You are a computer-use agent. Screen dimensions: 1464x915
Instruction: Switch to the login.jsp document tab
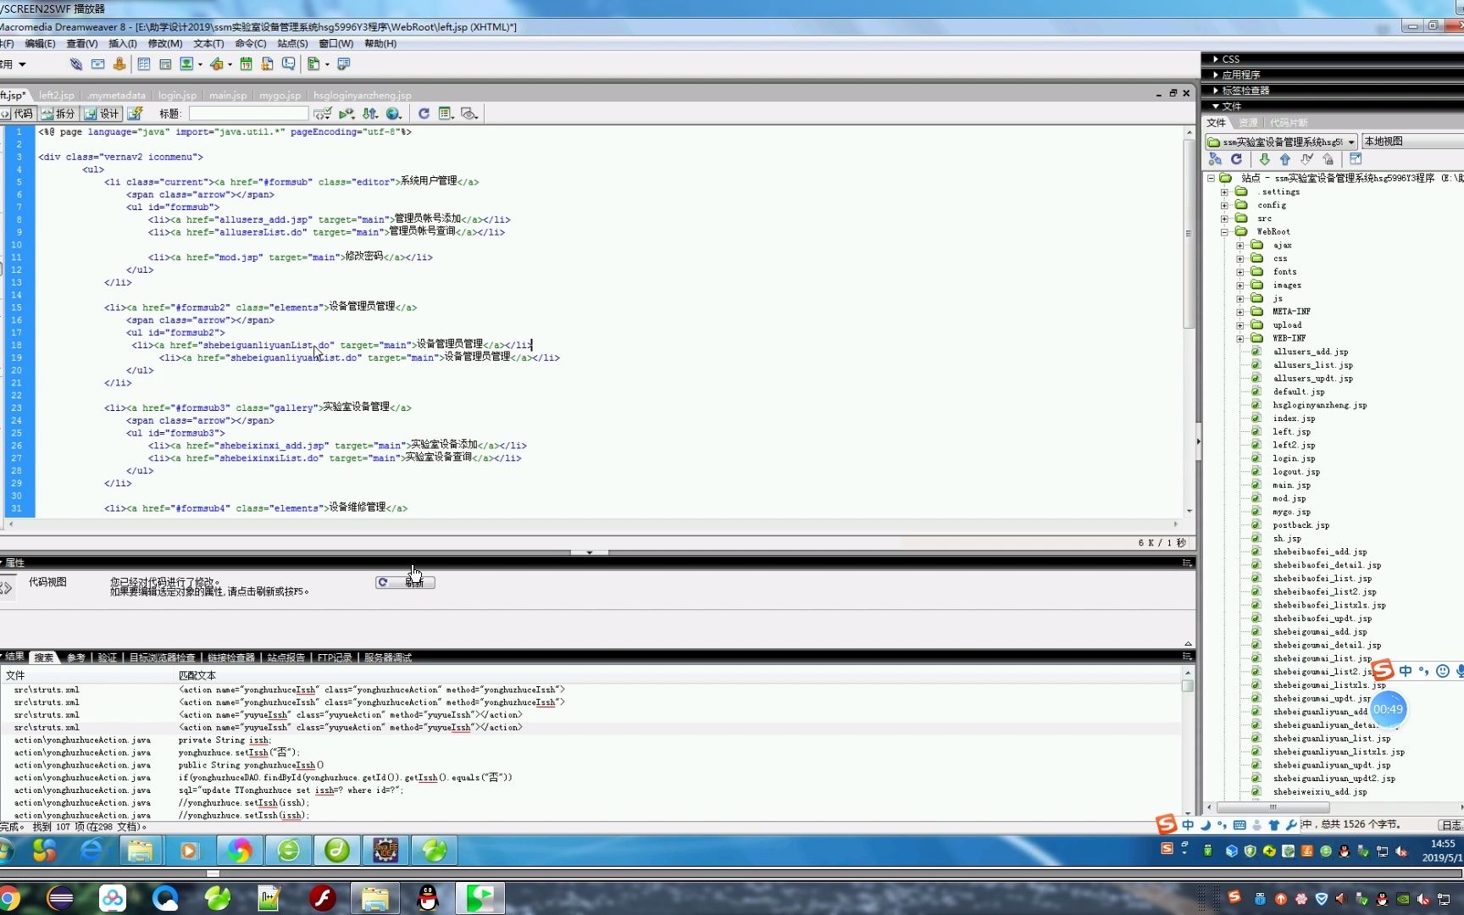click(x=177, y=95)
